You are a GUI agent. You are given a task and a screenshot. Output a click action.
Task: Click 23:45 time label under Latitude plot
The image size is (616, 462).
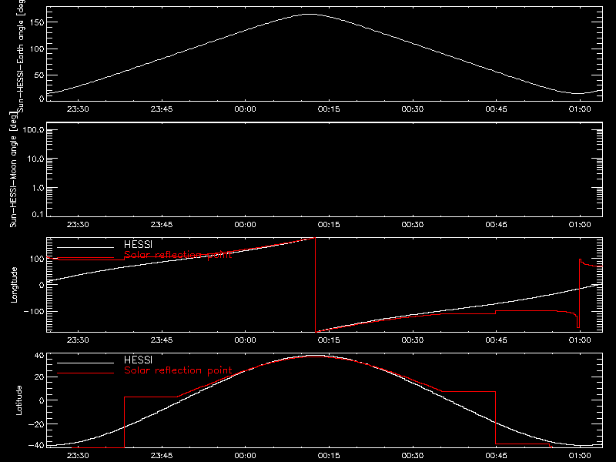[162, 456]
